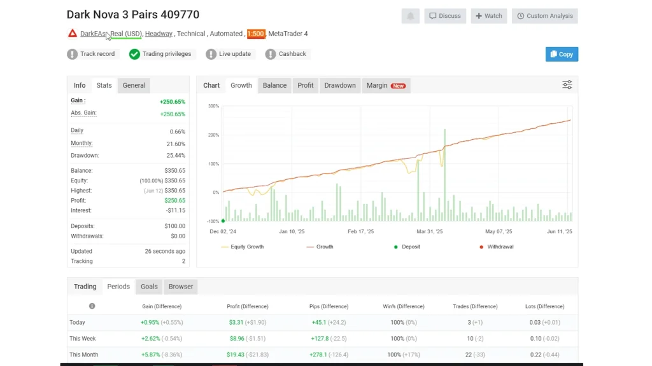Click the red DarkEAs warning triangle icon
652x366 pixels.
73,34
